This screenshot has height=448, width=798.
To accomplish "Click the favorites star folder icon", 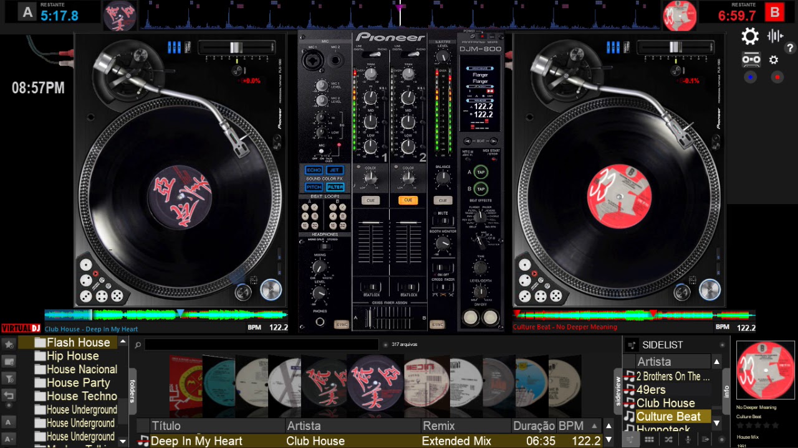I will tap(9, 343).
